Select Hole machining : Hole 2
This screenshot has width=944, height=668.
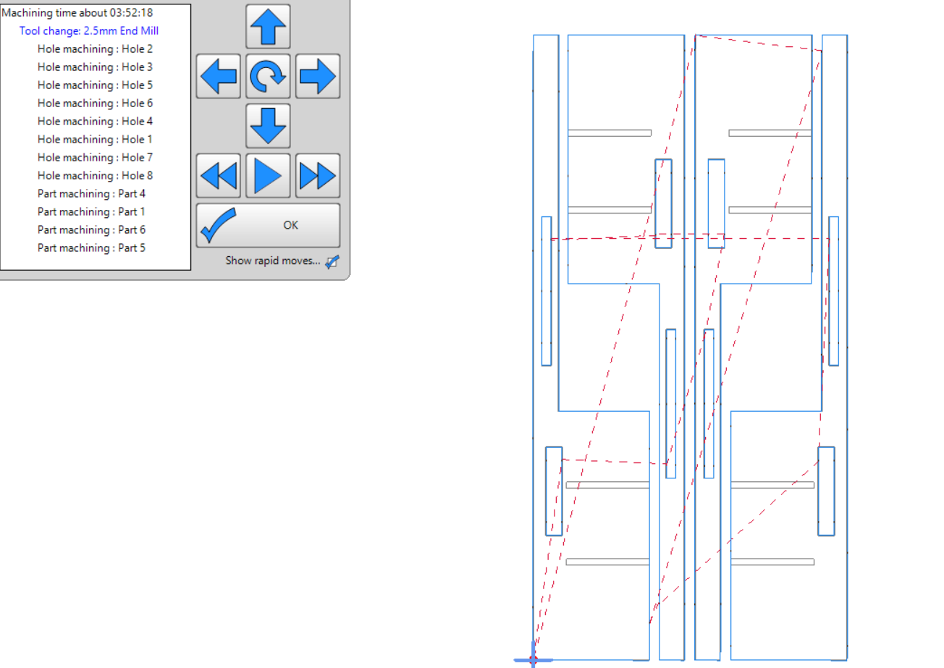click(95, 49)
